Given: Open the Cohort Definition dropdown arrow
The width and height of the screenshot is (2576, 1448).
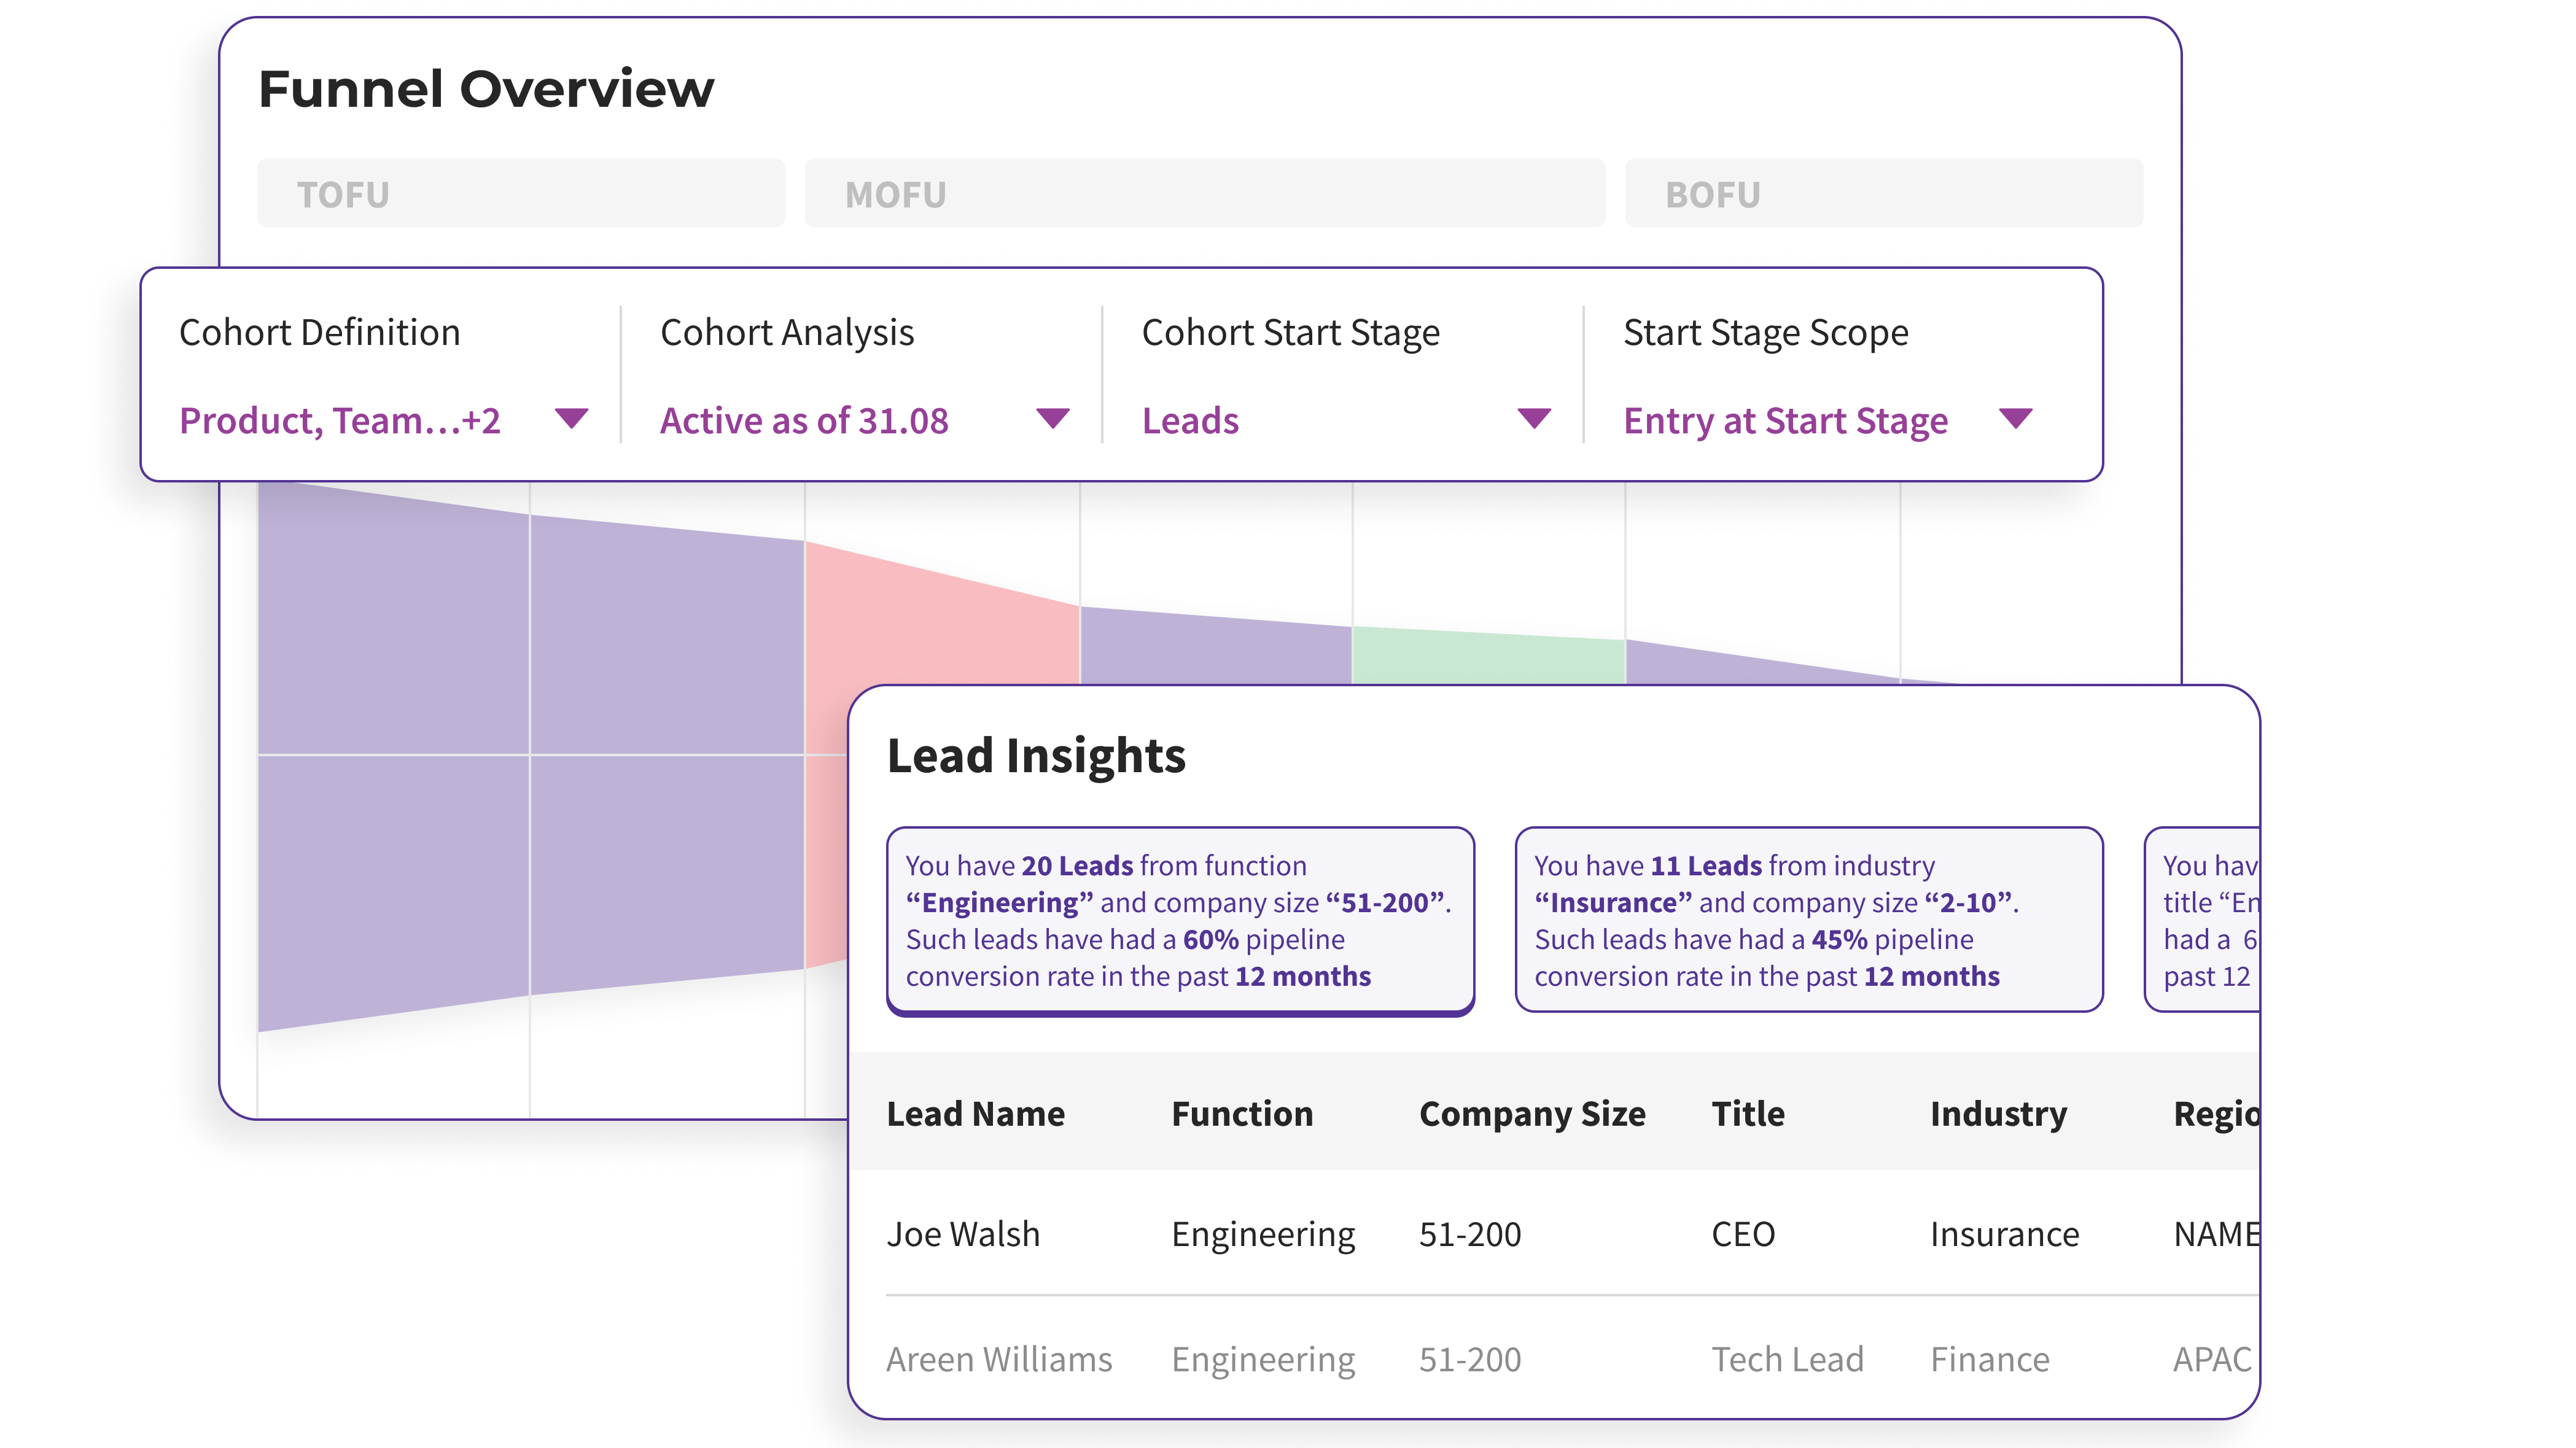Looking at the screenshot, I should (x=571, y=418).
